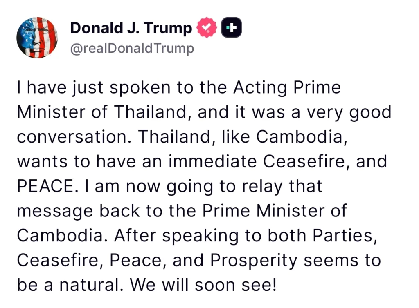
Task: Click the dark rounded Truth Social app icon
Action: [231, 27]
